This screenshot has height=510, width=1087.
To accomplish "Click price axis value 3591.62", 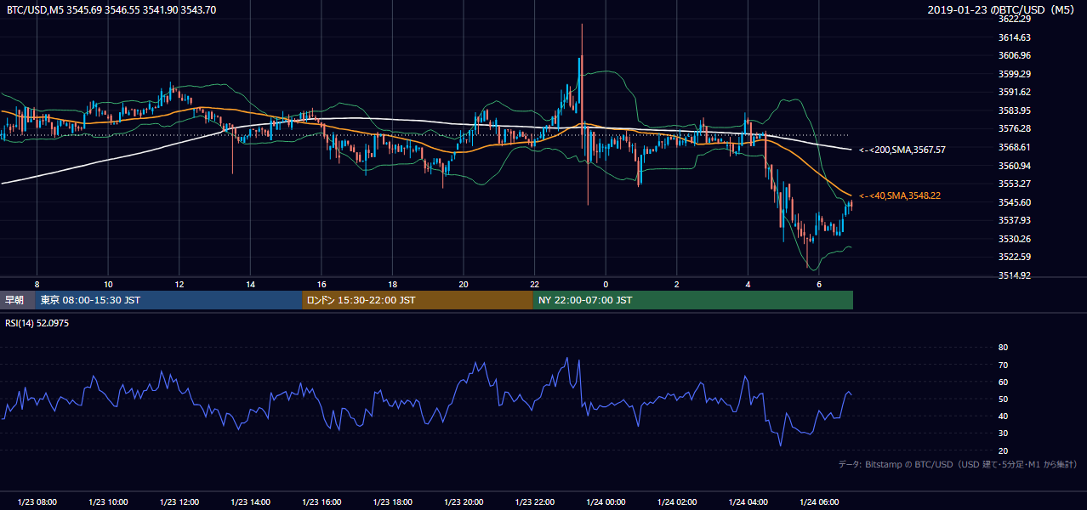I will [1016, 92].
